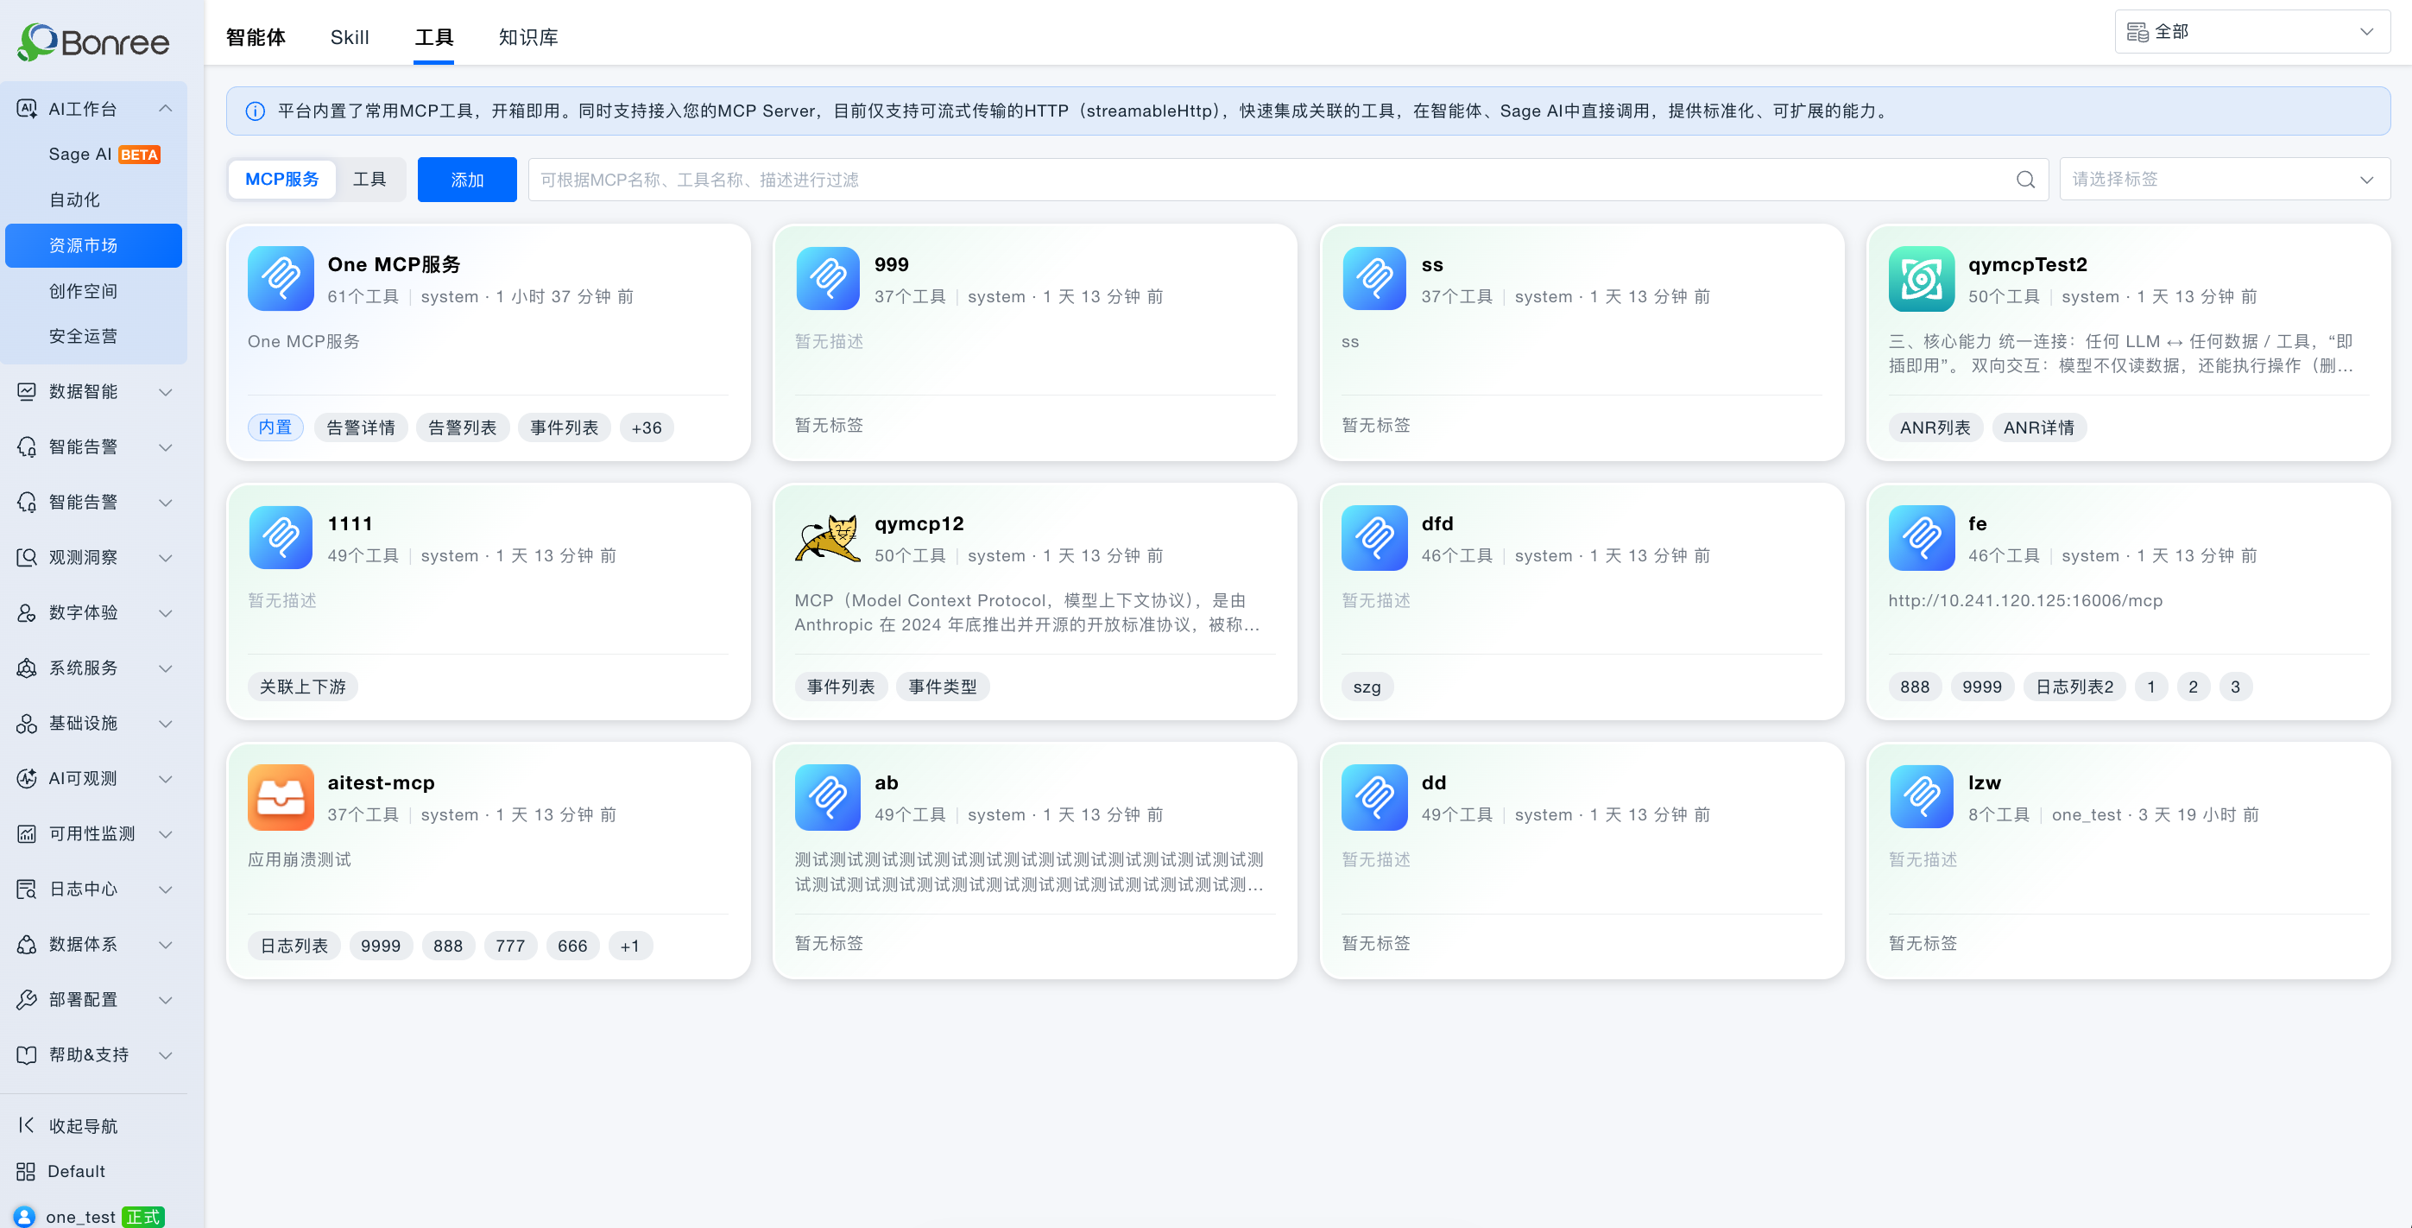Click the Default workspace grid icon

[26, 1171]
